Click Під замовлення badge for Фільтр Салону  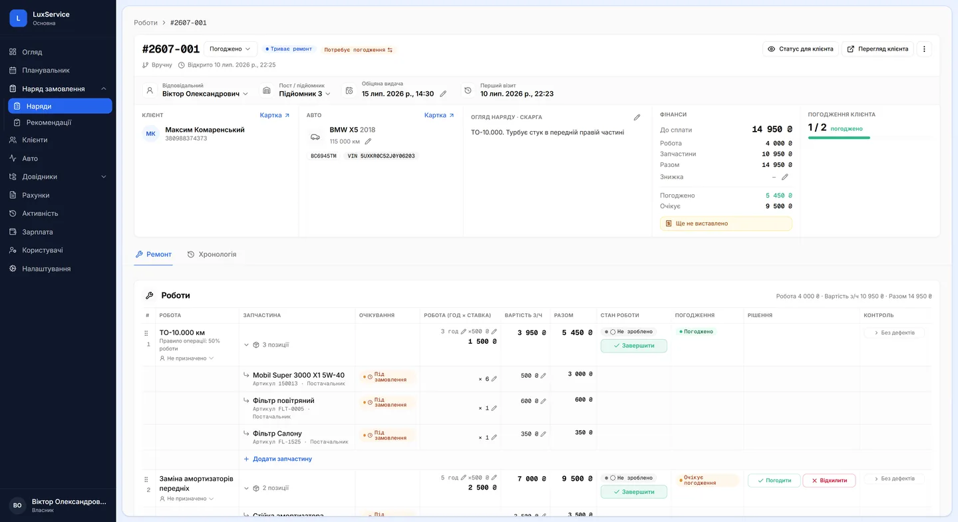point(388,436)
